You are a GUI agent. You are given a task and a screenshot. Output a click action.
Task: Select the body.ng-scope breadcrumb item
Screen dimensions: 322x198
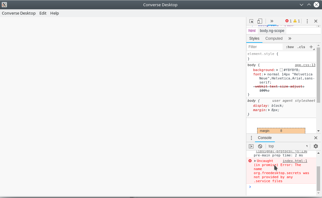272,30
